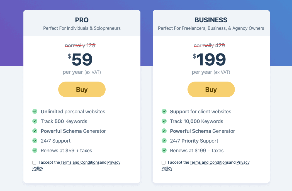Viewport: 292px width, 191px height.
Task: Click checkmark beside Support for client websites
Action: pos(164,111)
